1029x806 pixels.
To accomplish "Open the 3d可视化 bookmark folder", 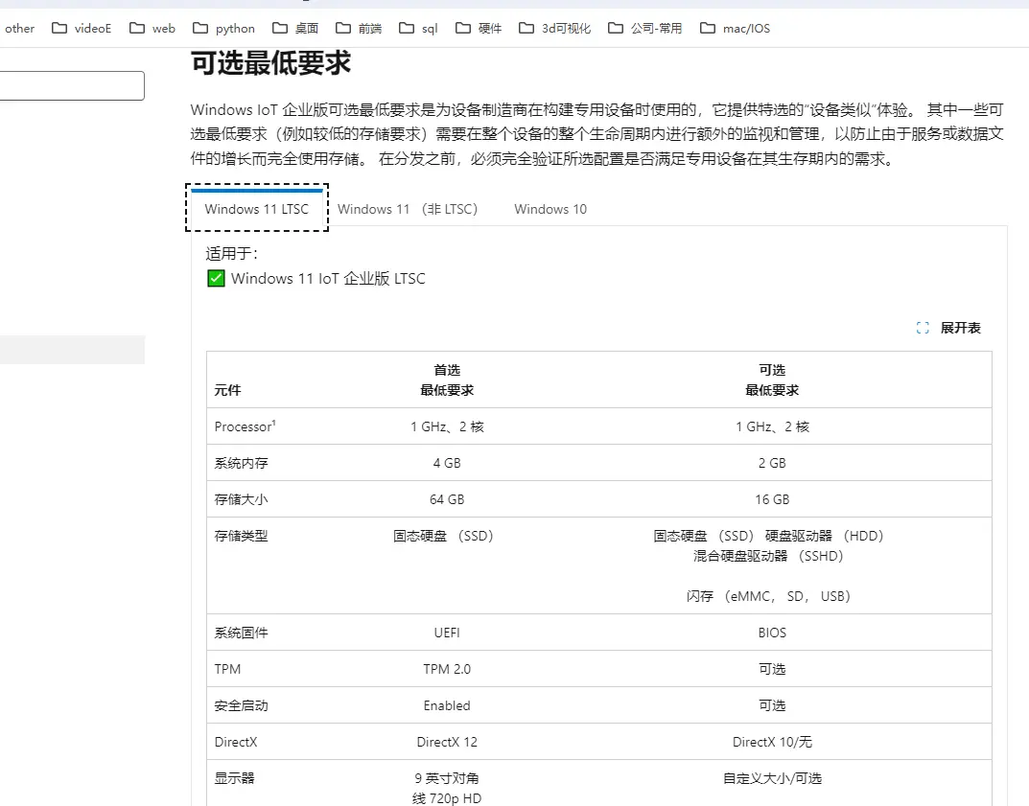I will coord(554,28).
